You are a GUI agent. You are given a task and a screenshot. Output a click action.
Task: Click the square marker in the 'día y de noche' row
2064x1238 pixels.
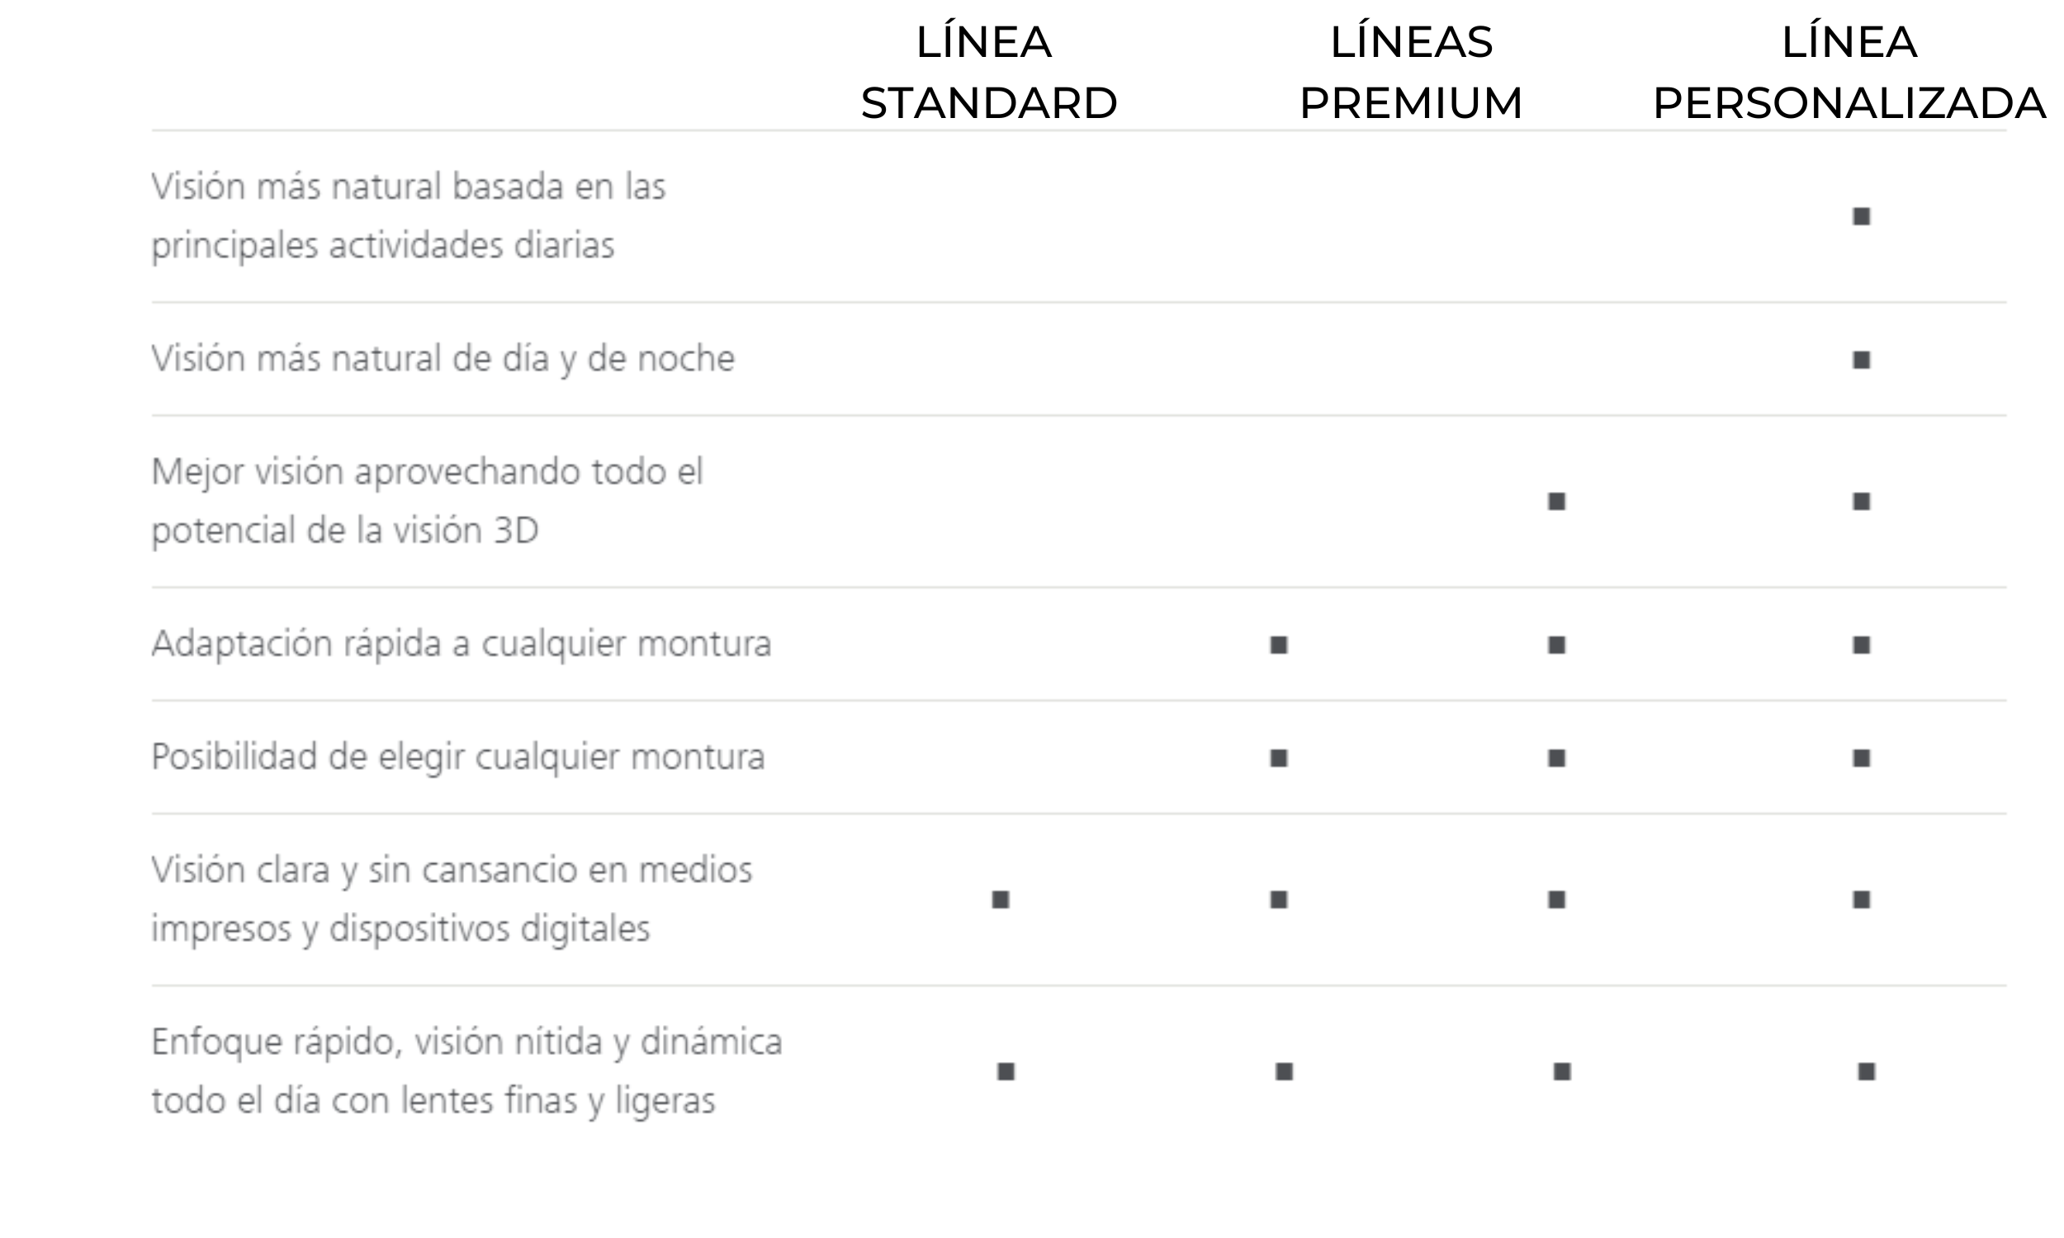click(1861, 361)
